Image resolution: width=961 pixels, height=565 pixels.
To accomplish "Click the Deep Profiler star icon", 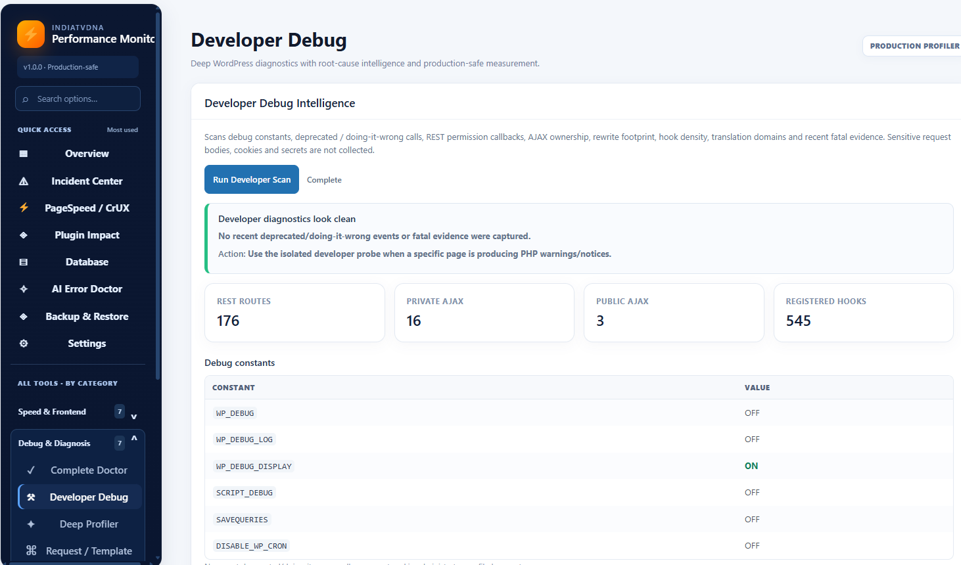I will tap(31, 524).
